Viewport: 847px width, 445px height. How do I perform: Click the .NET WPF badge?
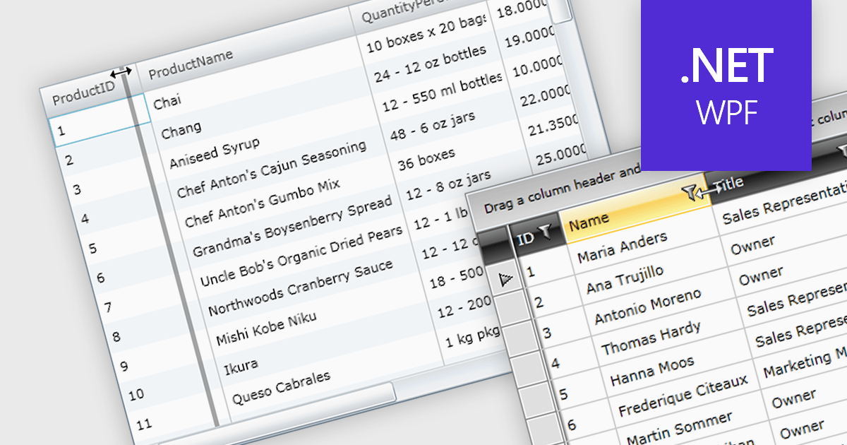click(x=725, y=85)
